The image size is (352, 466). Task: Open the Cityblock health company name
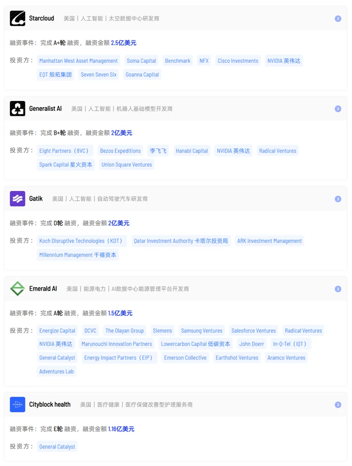pos(50,404)
